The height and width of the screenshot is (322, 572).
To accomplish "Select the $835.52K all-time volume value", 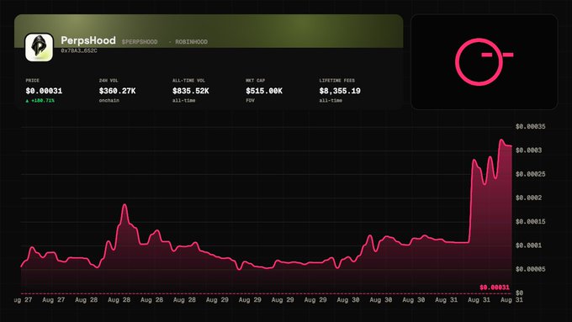I will (190, 91).
